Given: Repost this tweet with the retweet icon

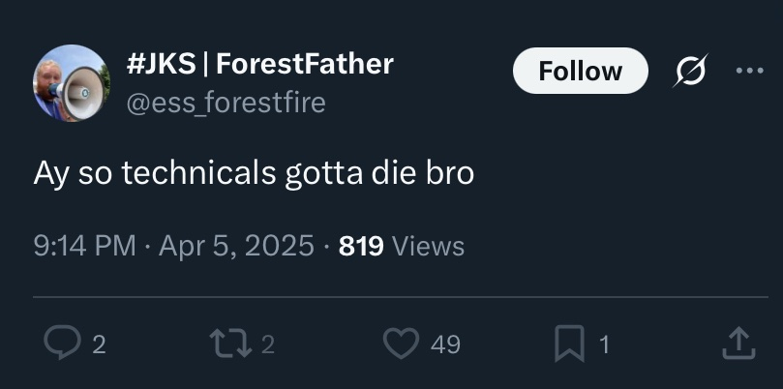Looking at the screenshot, I should pos(228,343).
